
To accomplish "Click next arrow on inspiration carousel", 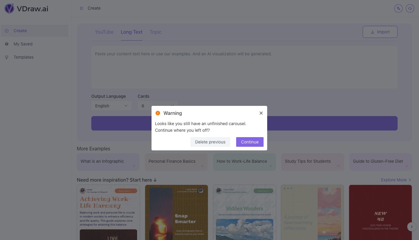I will pos(411,226).
